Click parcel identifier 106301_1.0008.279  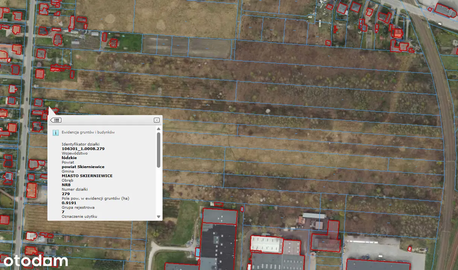pyautogui.click(x=83, y=149)
